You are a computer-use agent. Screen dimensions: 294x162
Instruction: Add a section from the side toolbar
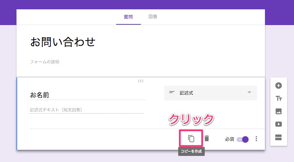279,137
